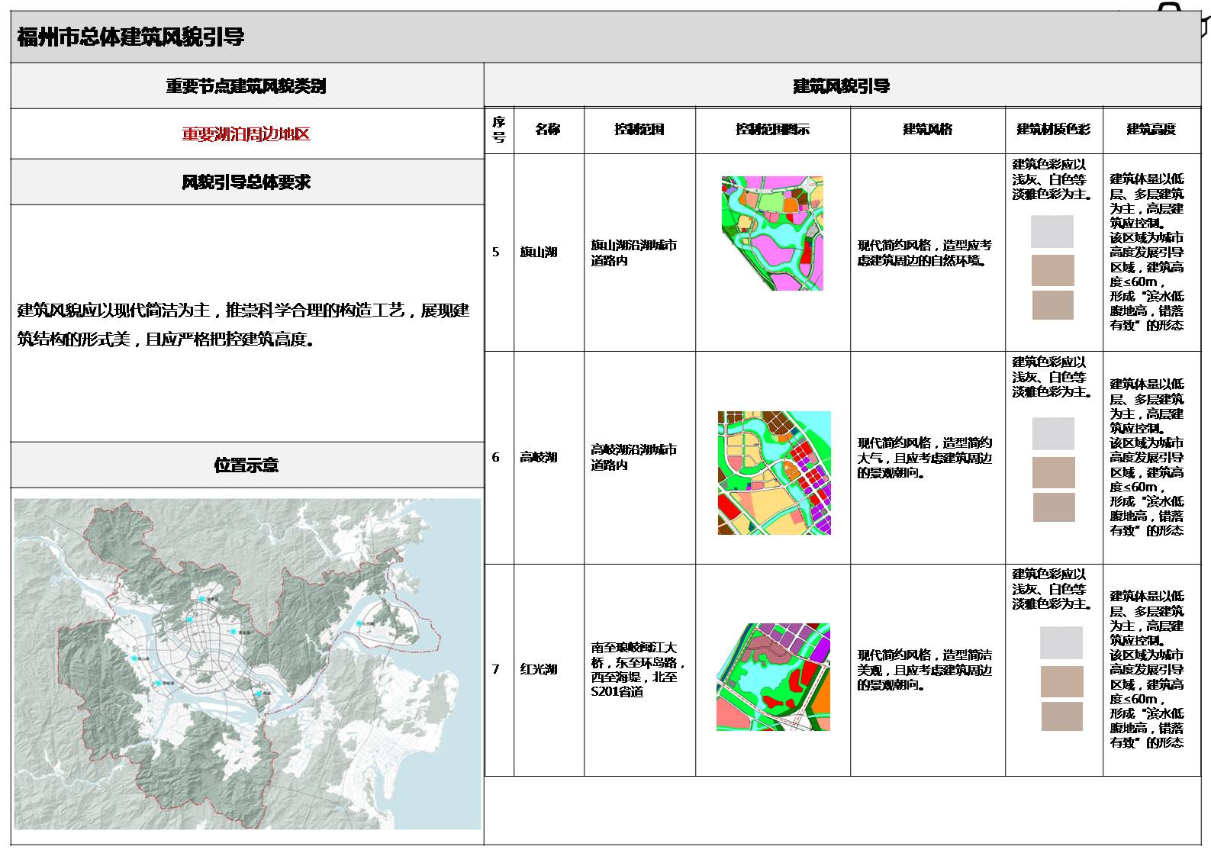Open the 红光湖 control range map thumbnail

(x=773, y=677)
